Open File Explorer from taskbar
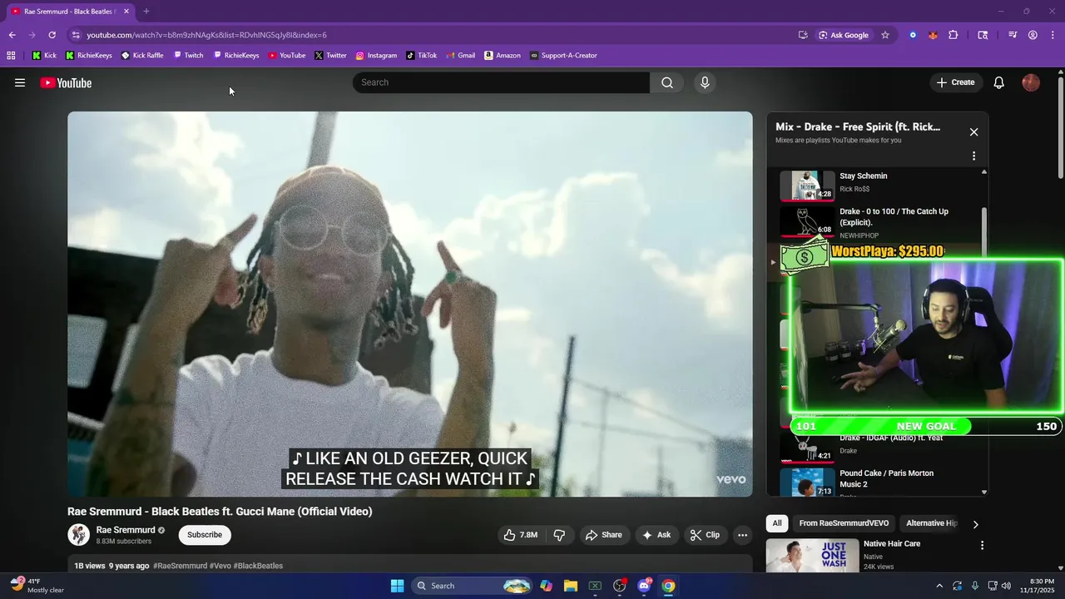 570,586
